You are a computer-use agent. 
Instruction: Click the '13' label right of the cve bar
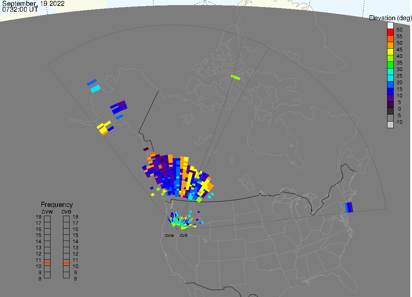(75, 248)
